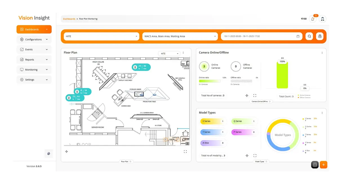
Task: Expand the Reports menu chevron
Action: [47, 59]
